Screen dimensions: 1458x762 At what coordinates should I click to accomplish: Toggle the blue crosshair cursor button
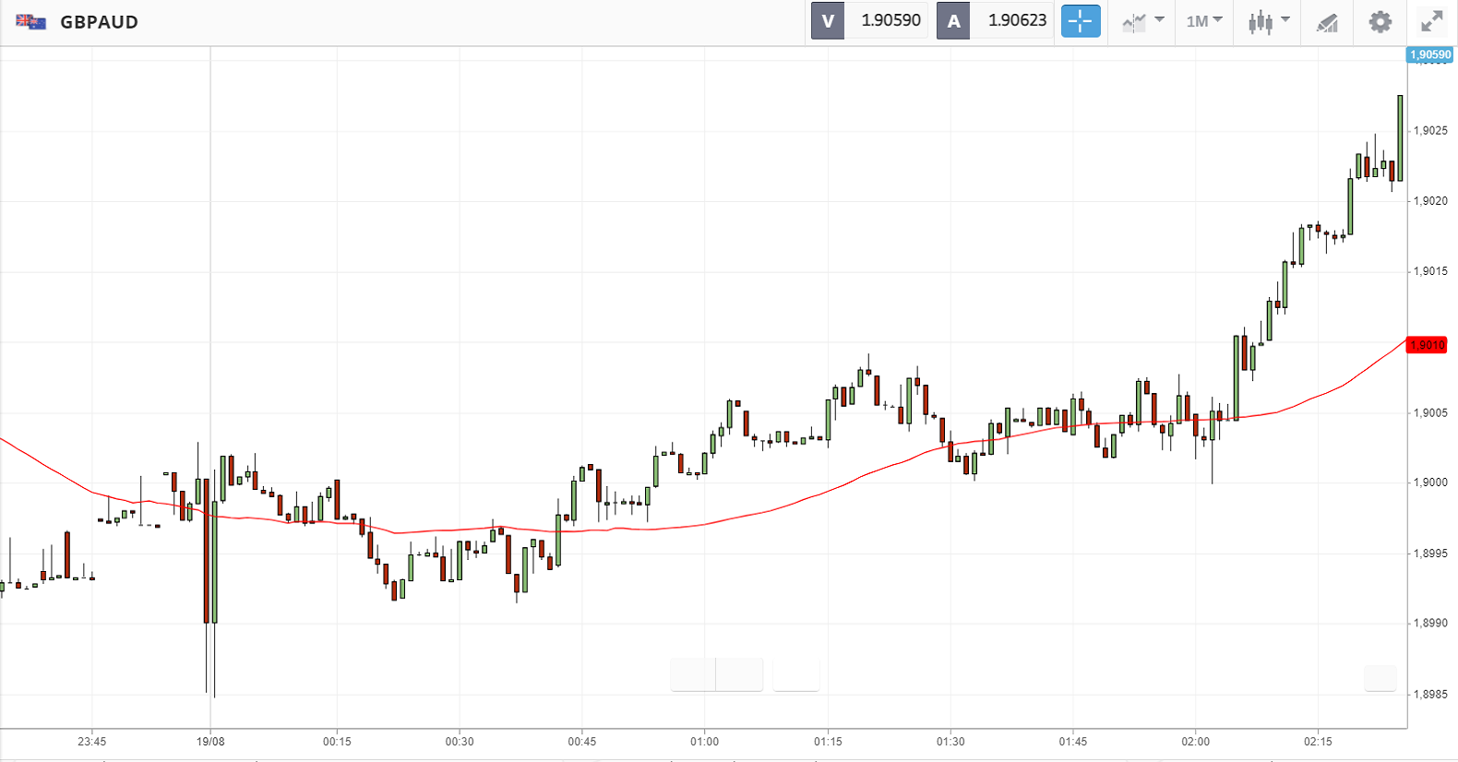pos(1081,21)
